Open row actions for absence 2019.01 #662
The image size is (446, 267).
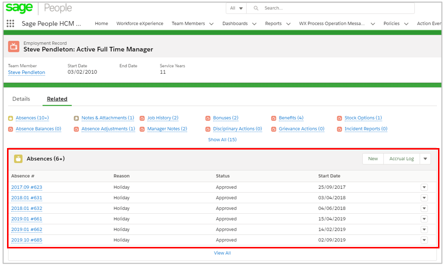tap(424, 229)
